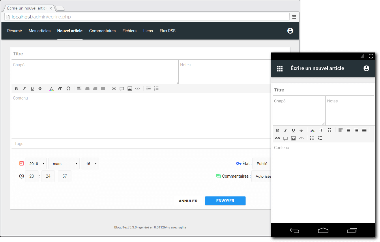Insert code block with the </> icon

pyautogui.click(x=138, y=89)
